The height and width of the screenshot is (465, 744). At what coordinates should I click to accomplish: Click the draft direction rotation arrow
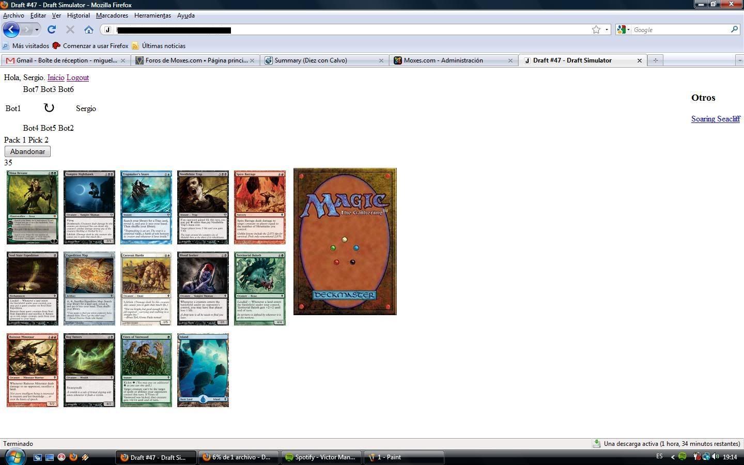click(x=49, y=107)
